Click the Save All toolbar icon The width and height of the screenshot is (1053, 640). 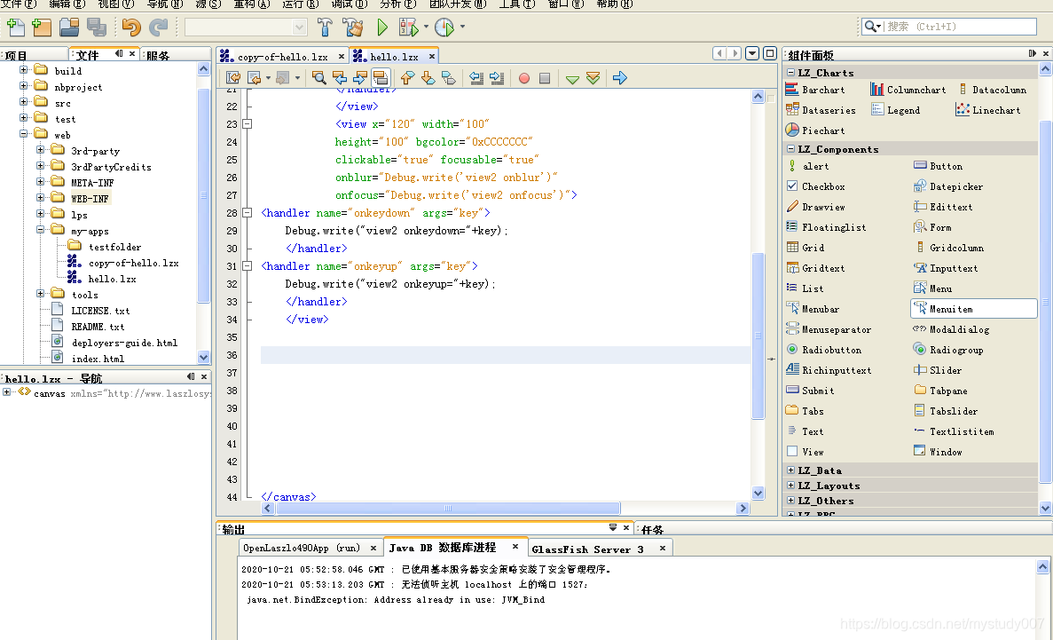click(96, 27)
